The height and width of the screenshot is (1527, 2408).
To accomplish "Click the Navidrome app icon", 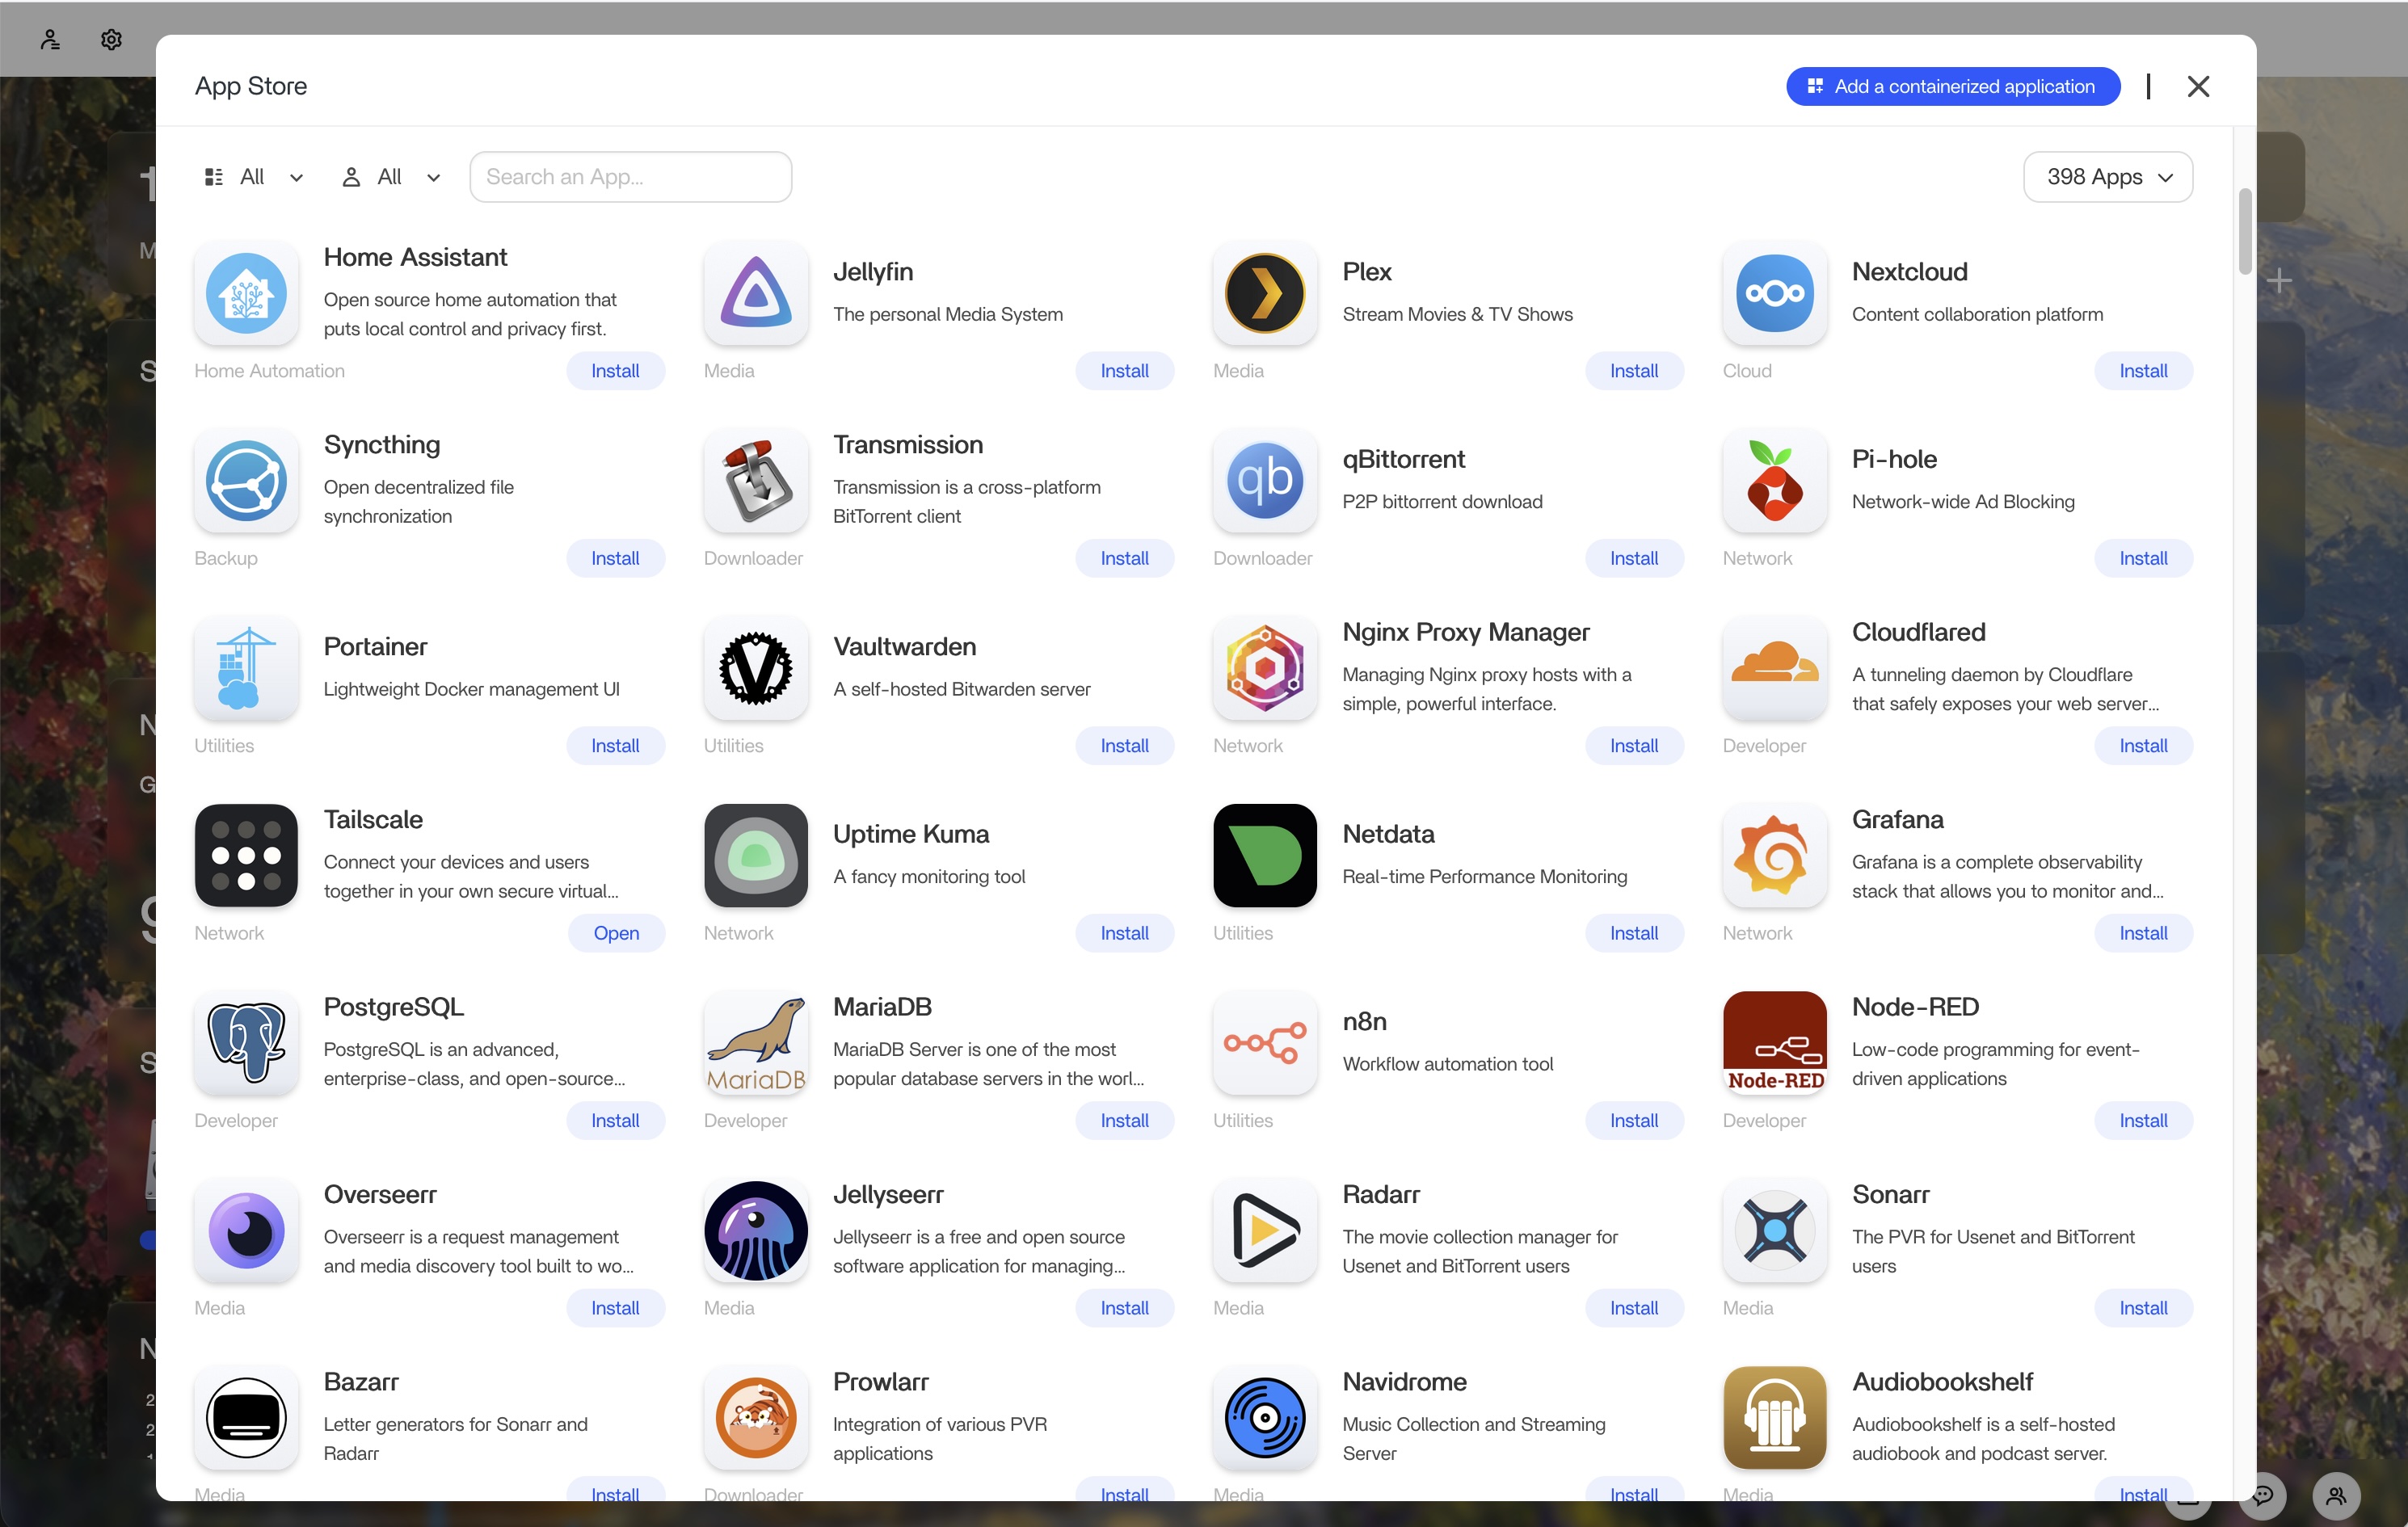I will tap(1264, 1418).
